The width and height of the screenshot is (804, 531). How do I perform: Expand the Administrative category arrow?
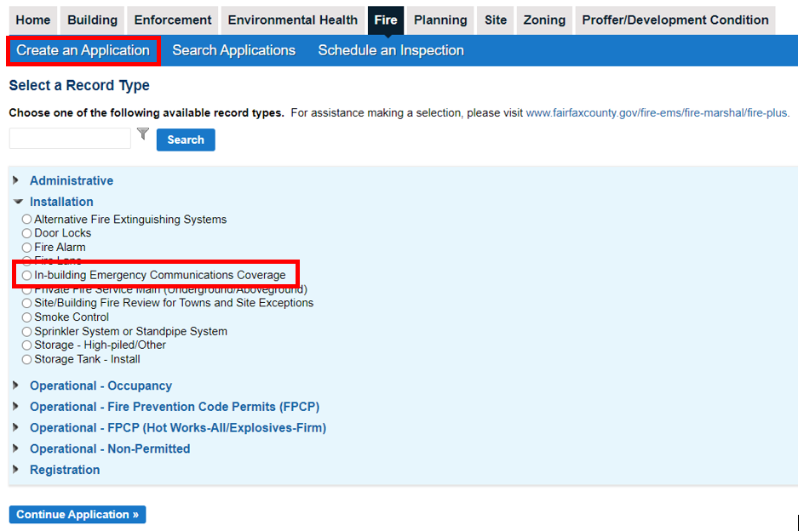coord(16,180)
